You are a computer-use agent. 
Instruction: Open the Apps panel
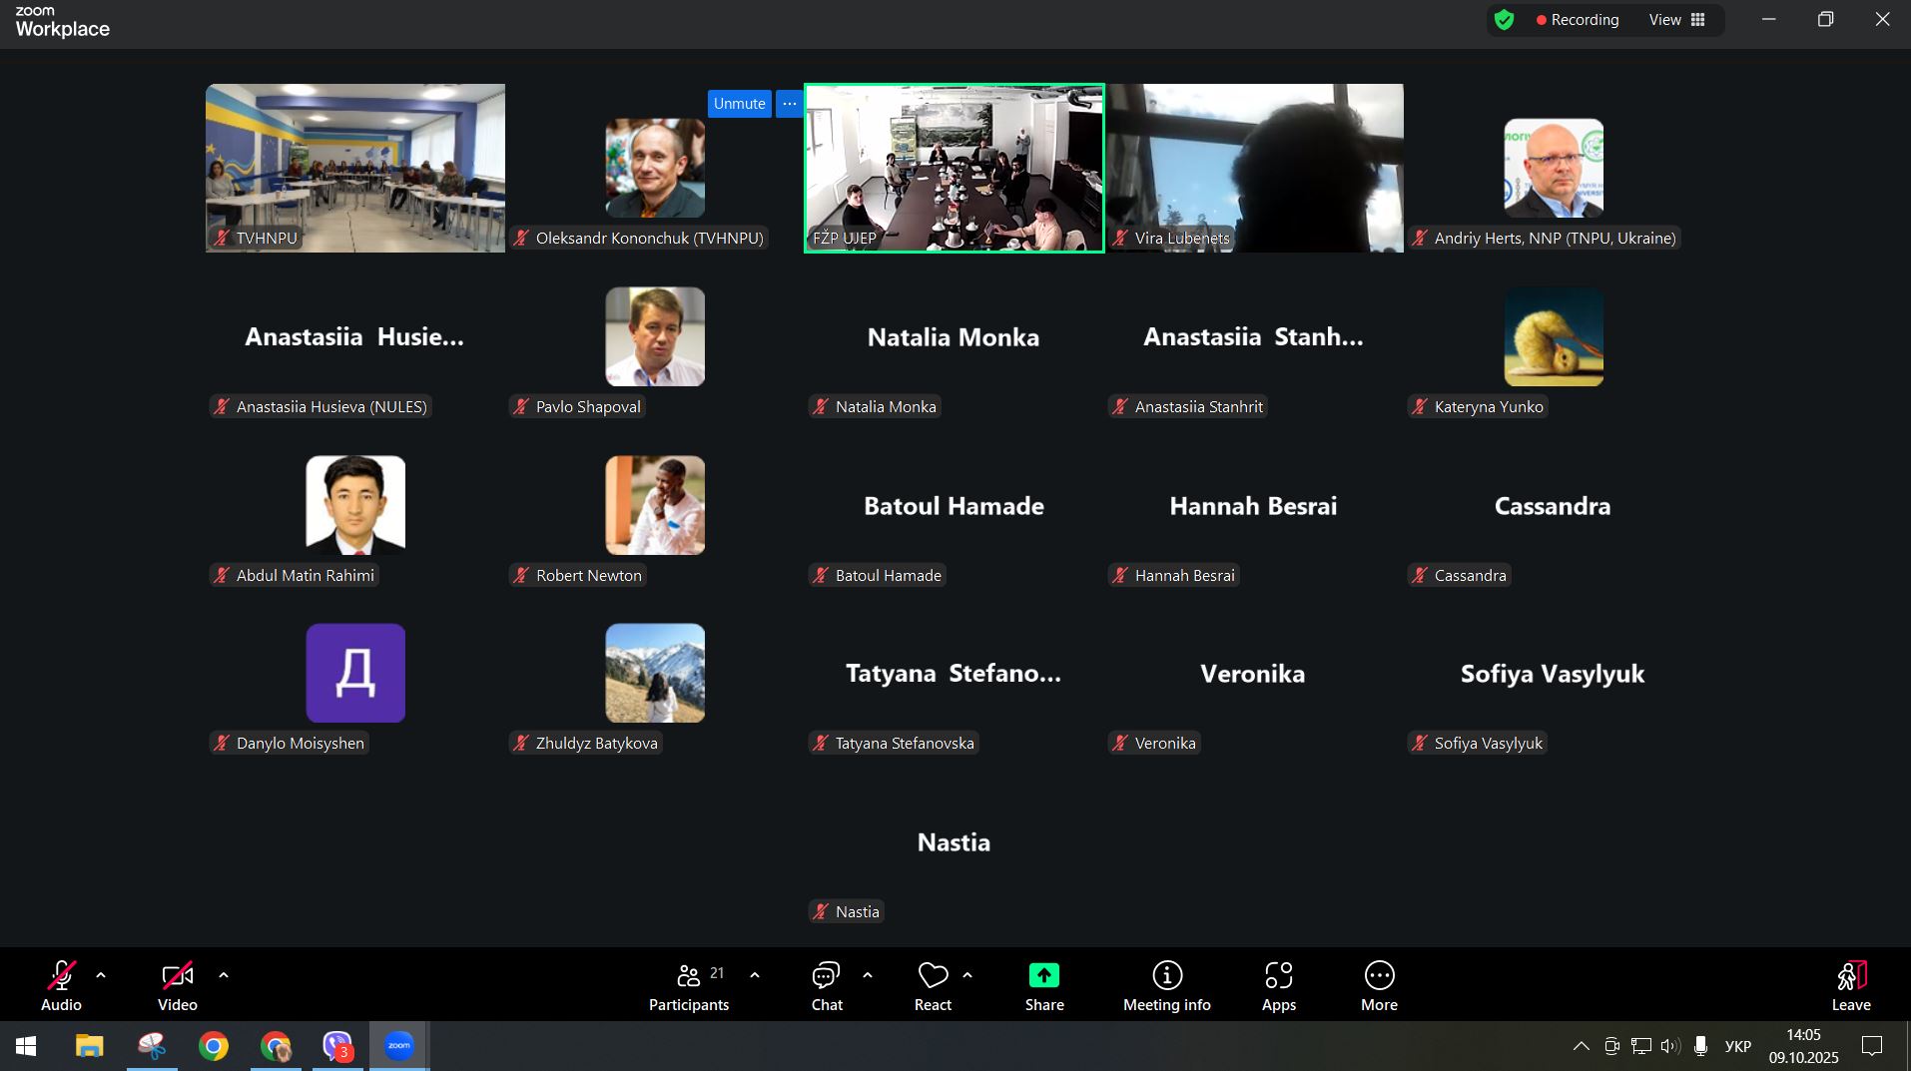pos(1278,986)
